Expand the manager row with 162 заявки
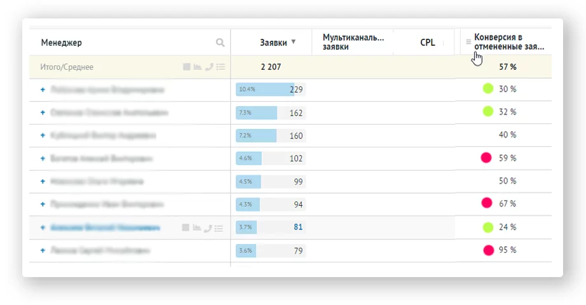 coord(43,113)
